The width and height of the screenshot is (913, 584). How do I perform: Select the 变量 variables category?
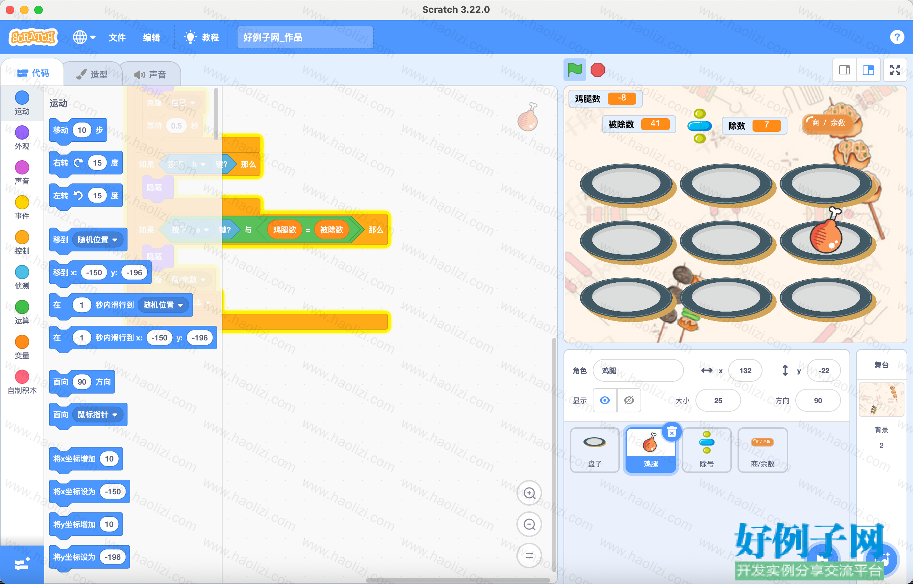tap(22, 347)
